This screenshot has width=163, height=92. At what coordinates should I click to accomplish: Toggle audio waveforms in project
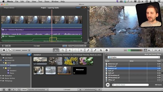coord(65,46)
